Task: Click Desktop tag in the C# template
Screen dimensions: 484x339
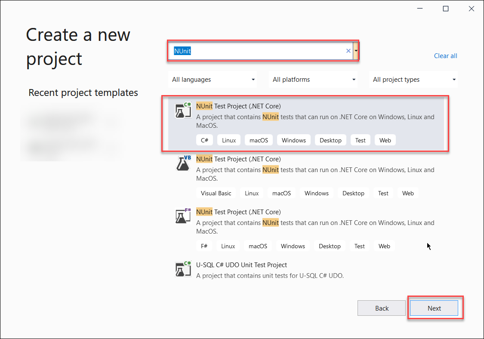Action: pyautogui.click(x=330, y=140)
